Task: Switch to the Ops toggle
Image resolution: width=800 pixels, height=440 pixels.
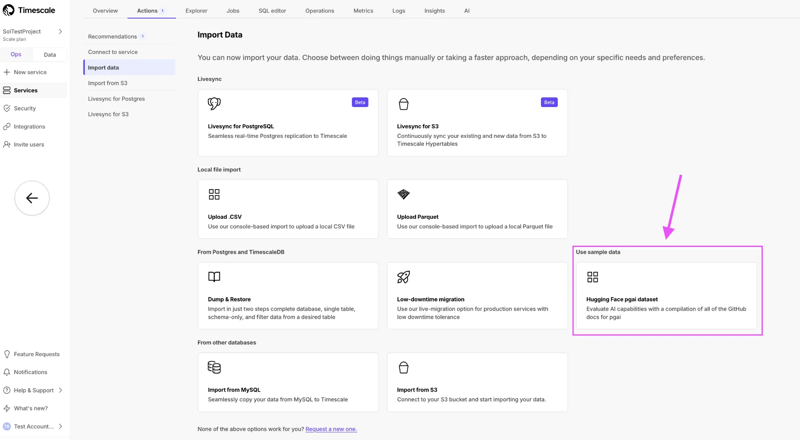Action: (16, 54)
